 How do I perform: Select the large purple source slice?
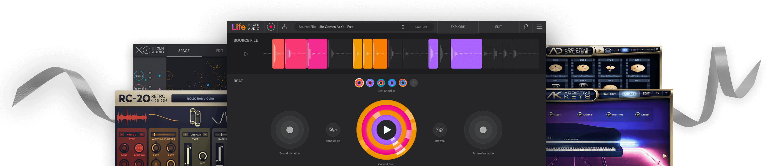tap(466, 54)
